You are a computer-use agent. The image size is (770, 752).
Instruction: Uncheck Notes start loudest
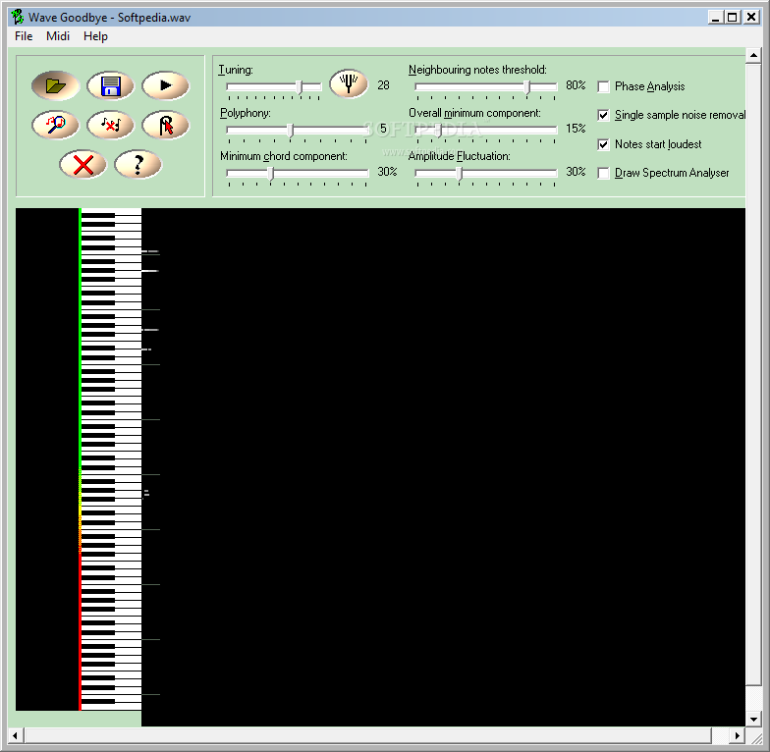pyautogui.click(x=603, y=145)
